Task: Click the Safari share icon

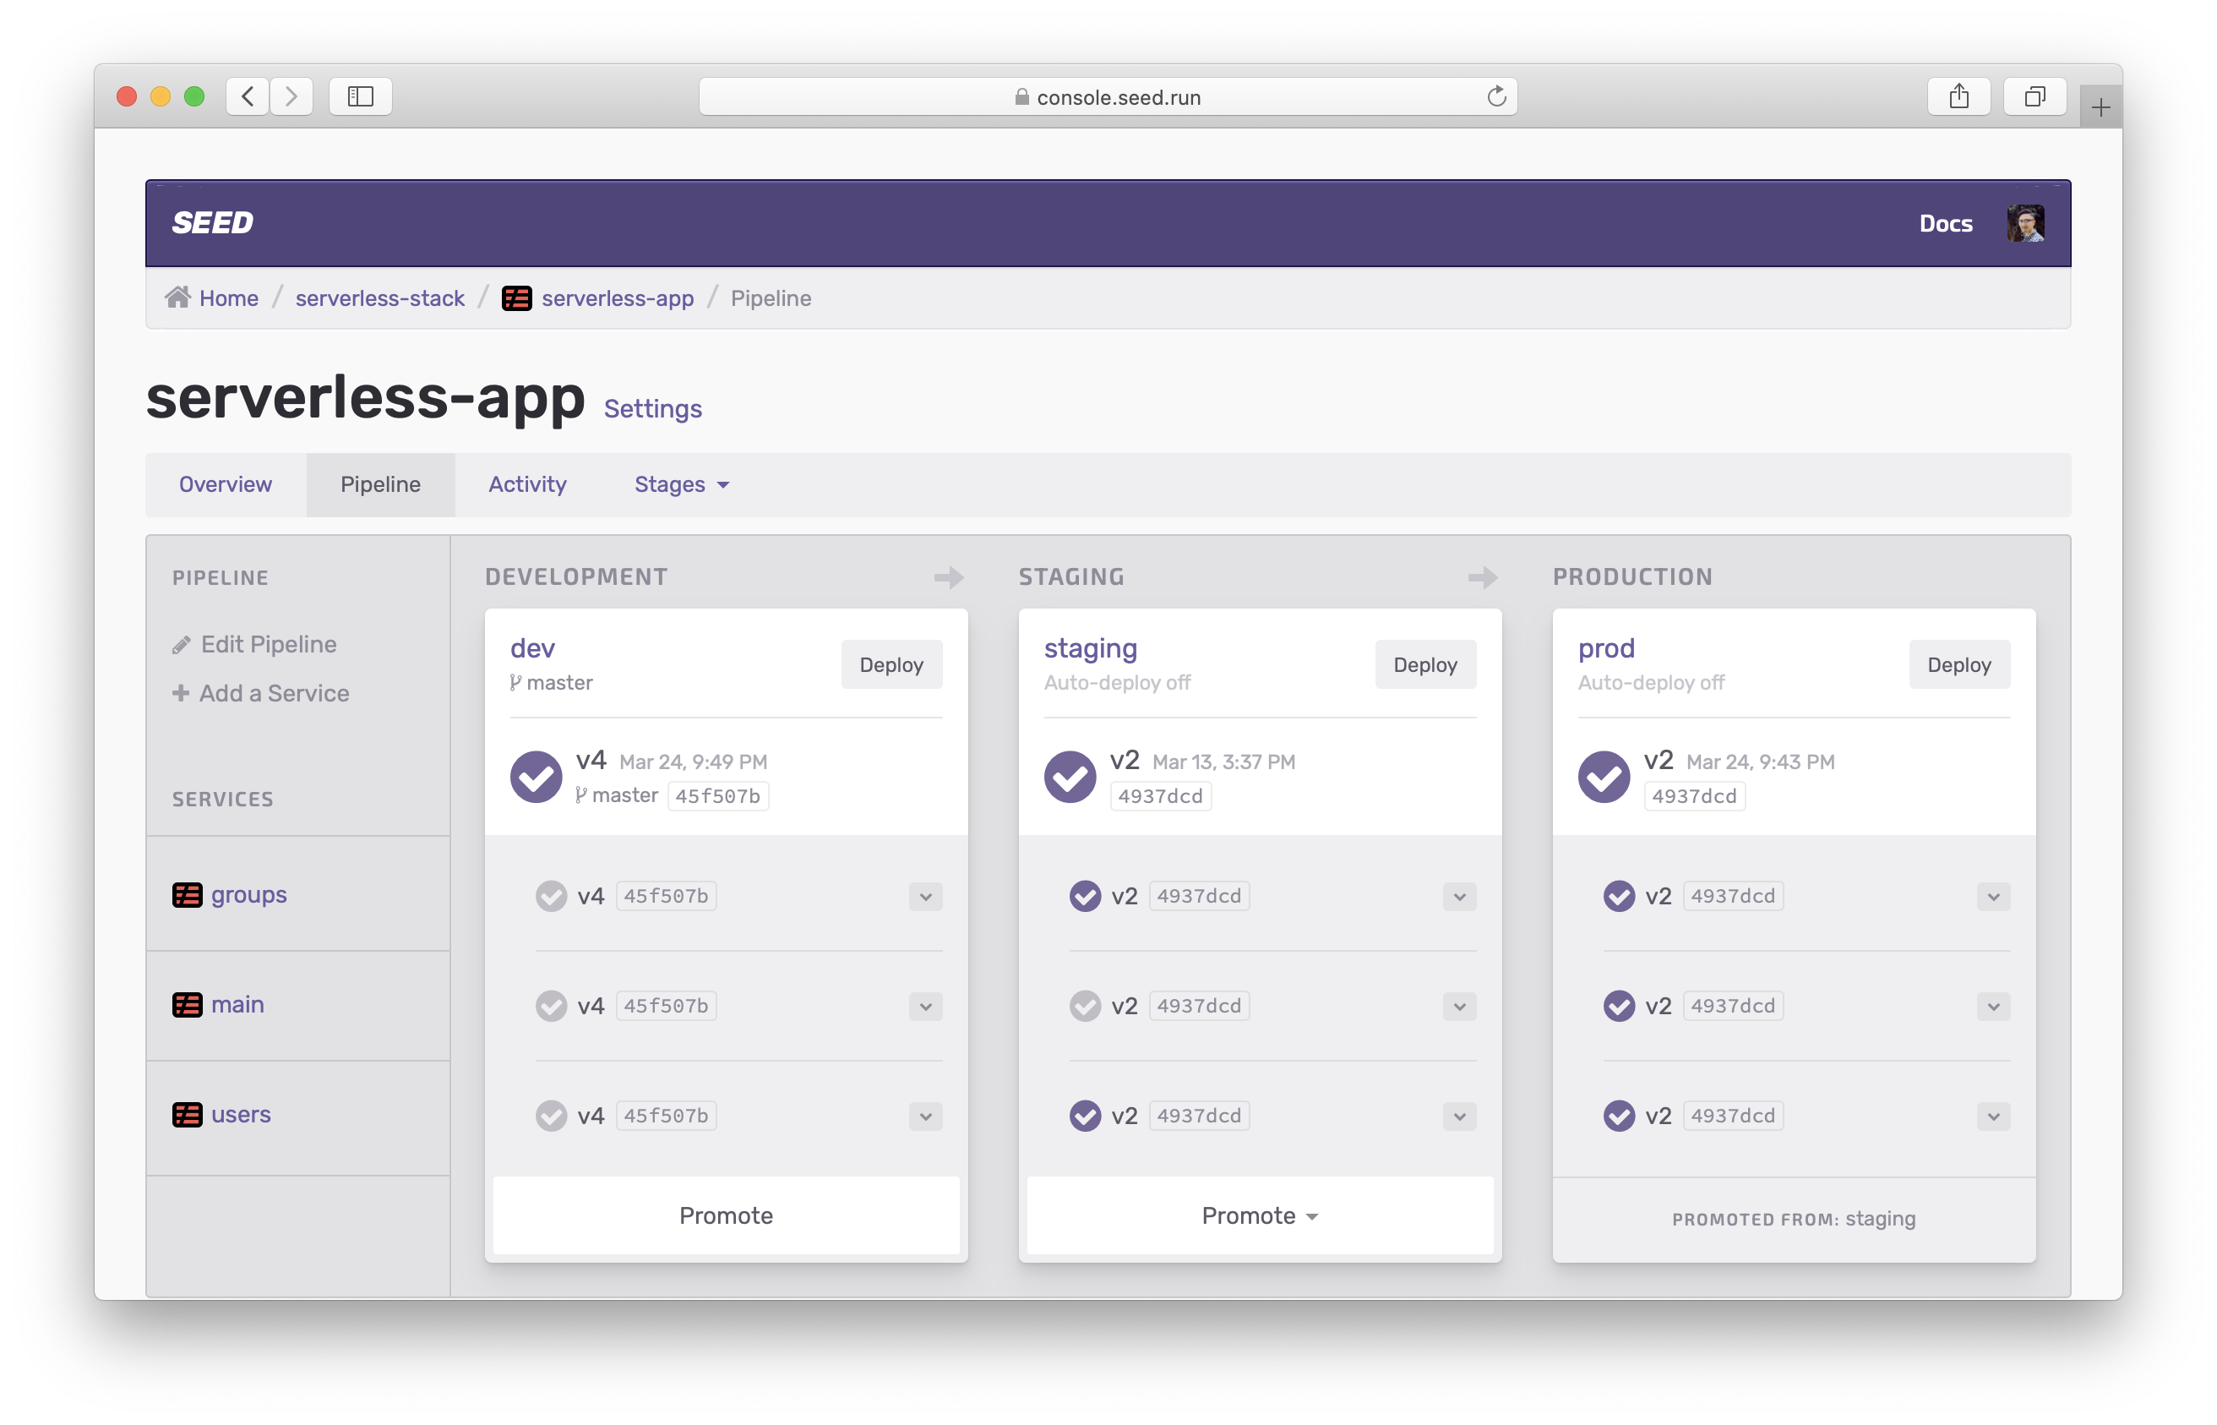Action: 1958,96
